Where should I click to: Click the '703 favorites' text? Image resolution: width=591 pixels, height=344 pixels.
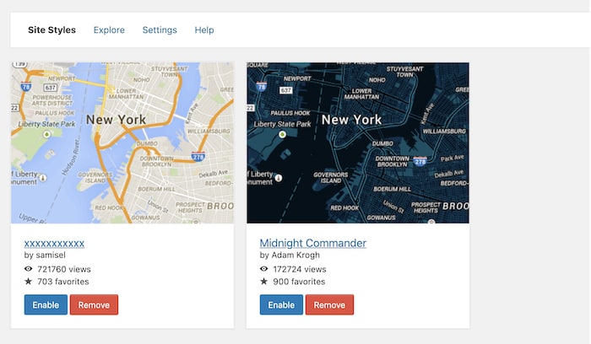point(63,282)
